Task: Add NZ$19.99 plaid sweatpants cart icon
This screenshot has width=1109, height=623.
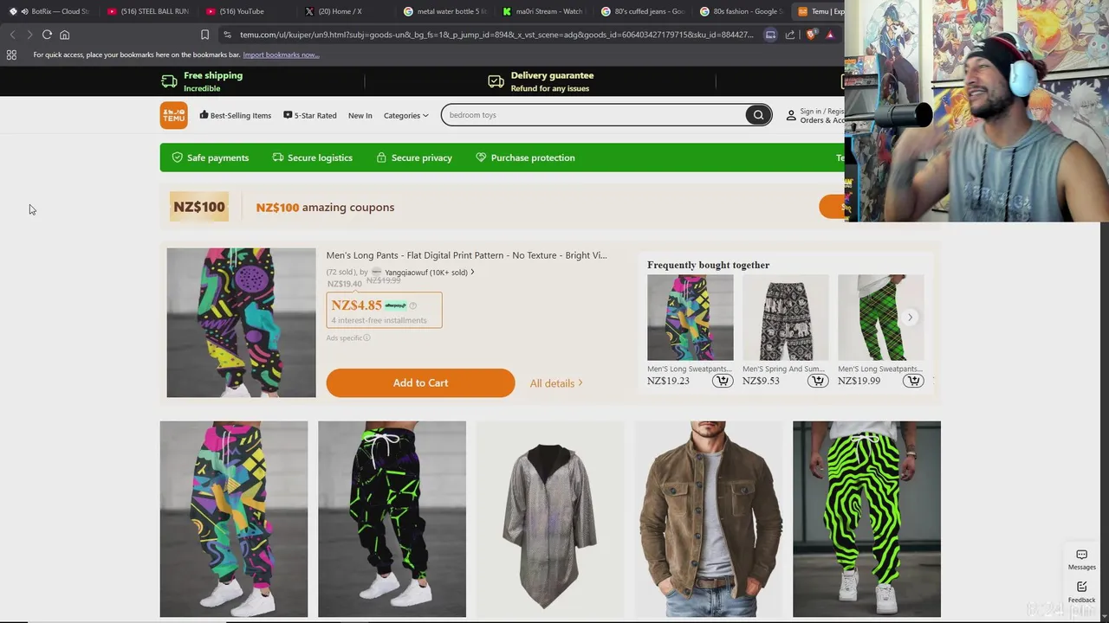Action: (913, 381)
